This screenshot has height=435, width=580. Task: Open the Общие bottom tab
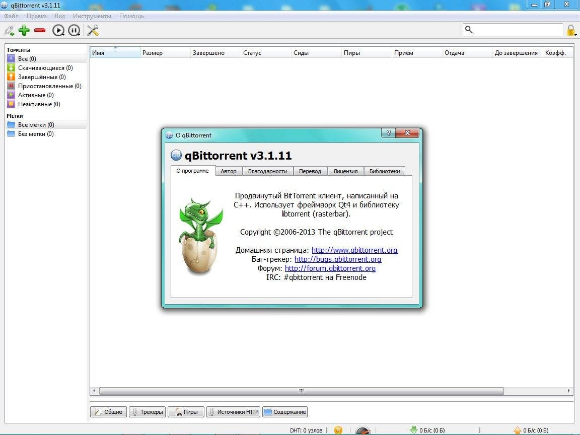(x=109, y=412)
